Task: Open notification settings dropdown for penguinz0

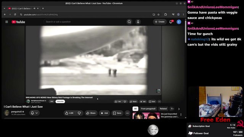Action: pos(34,113)
